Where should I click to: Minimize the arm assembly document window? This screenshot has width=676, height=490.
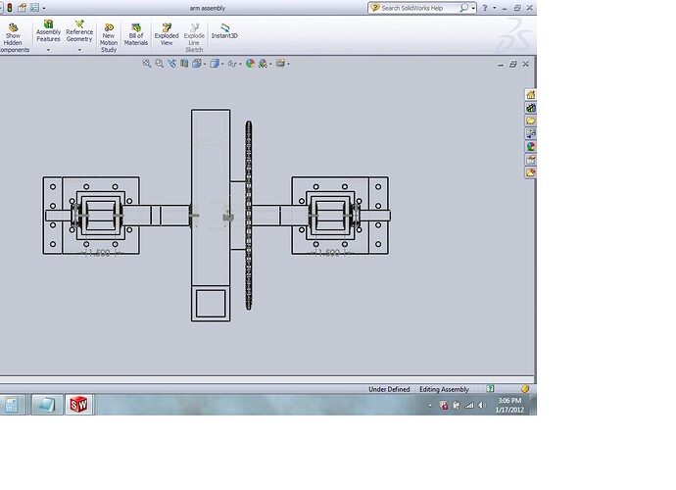(500, 65)
